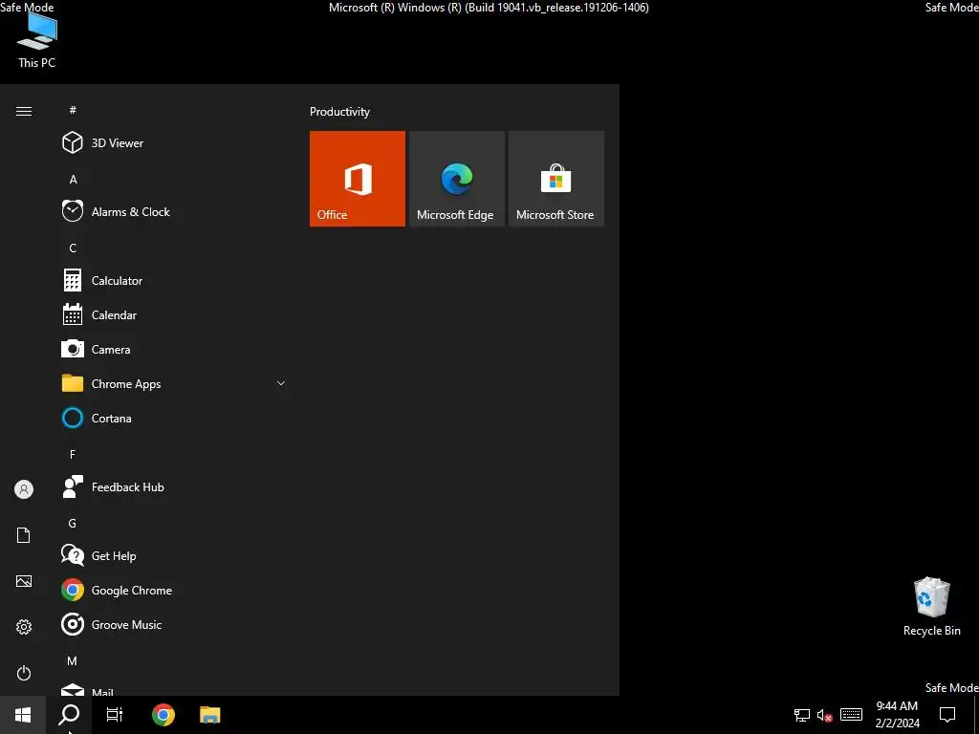Click the 'A' letter group header

pos(73,180)
